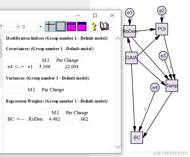
Task: Select the e1 error term circle
Action: [130, 13]
